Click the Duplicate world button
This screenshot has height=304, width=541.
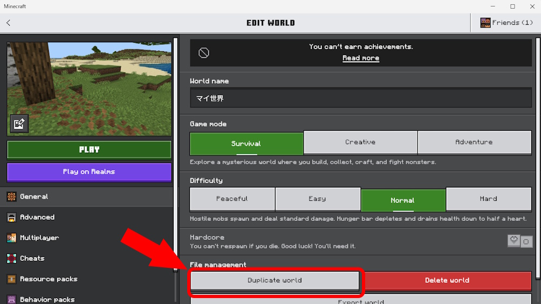pos(275,281)
